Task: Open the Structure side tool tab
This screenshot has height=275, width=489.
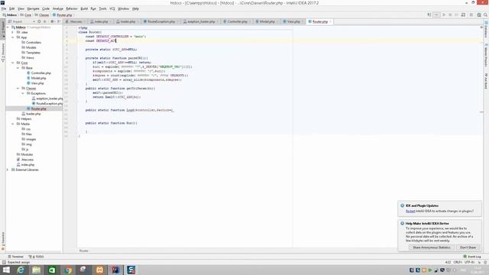Action: (x=3, y=53)
